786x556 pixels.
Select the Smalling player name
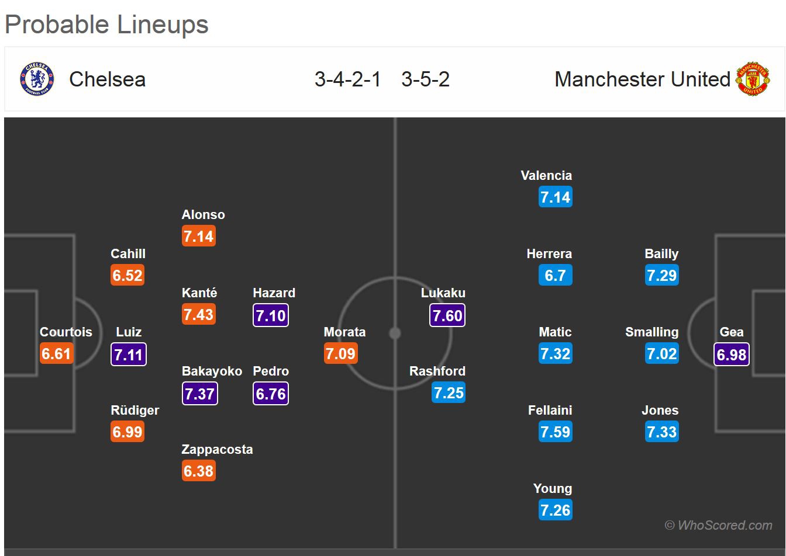point(651,332)
